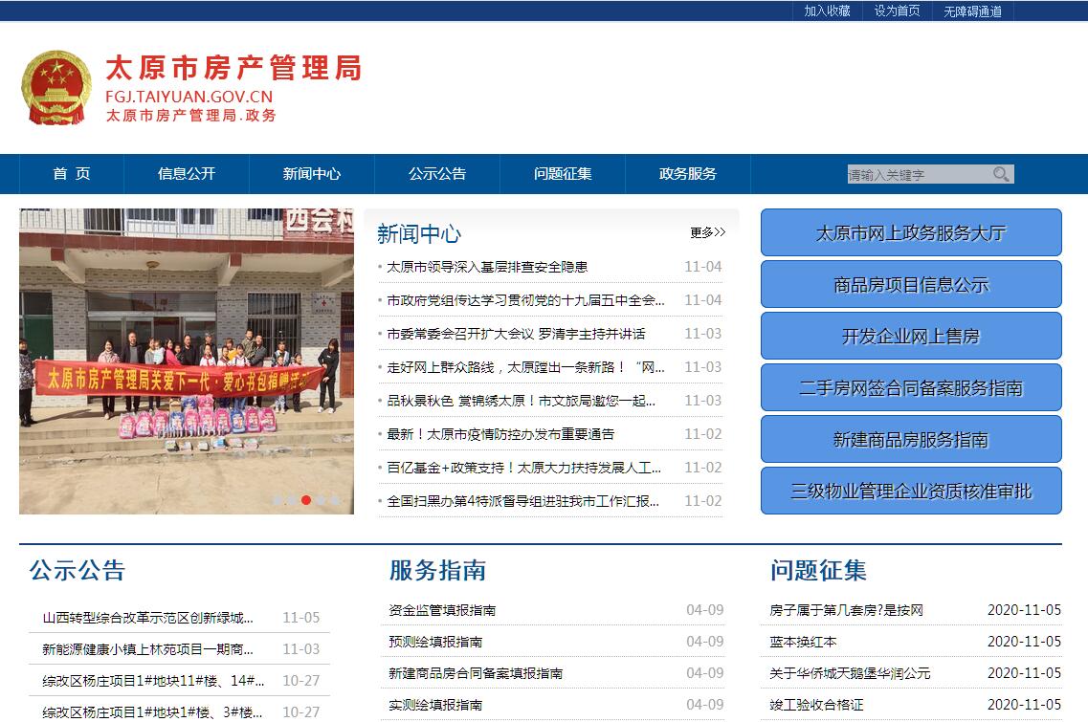The image size is (1088, 722).
Task: Click the search magnifier icon
Action: pos(1001,174)
